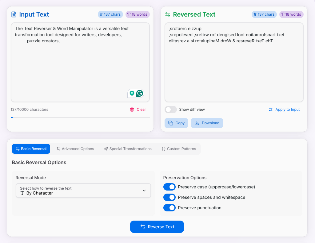The width and height of the screenshot is (315, 243).
Task: Click the chevron on the By Character selector
Action: [x=144, y=191]
